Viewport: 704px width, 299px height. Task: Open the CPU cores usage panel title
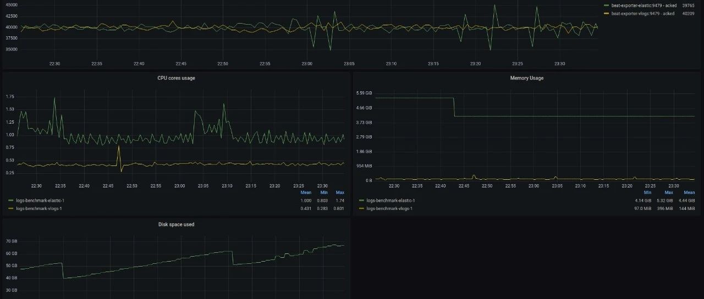[176, 78]
